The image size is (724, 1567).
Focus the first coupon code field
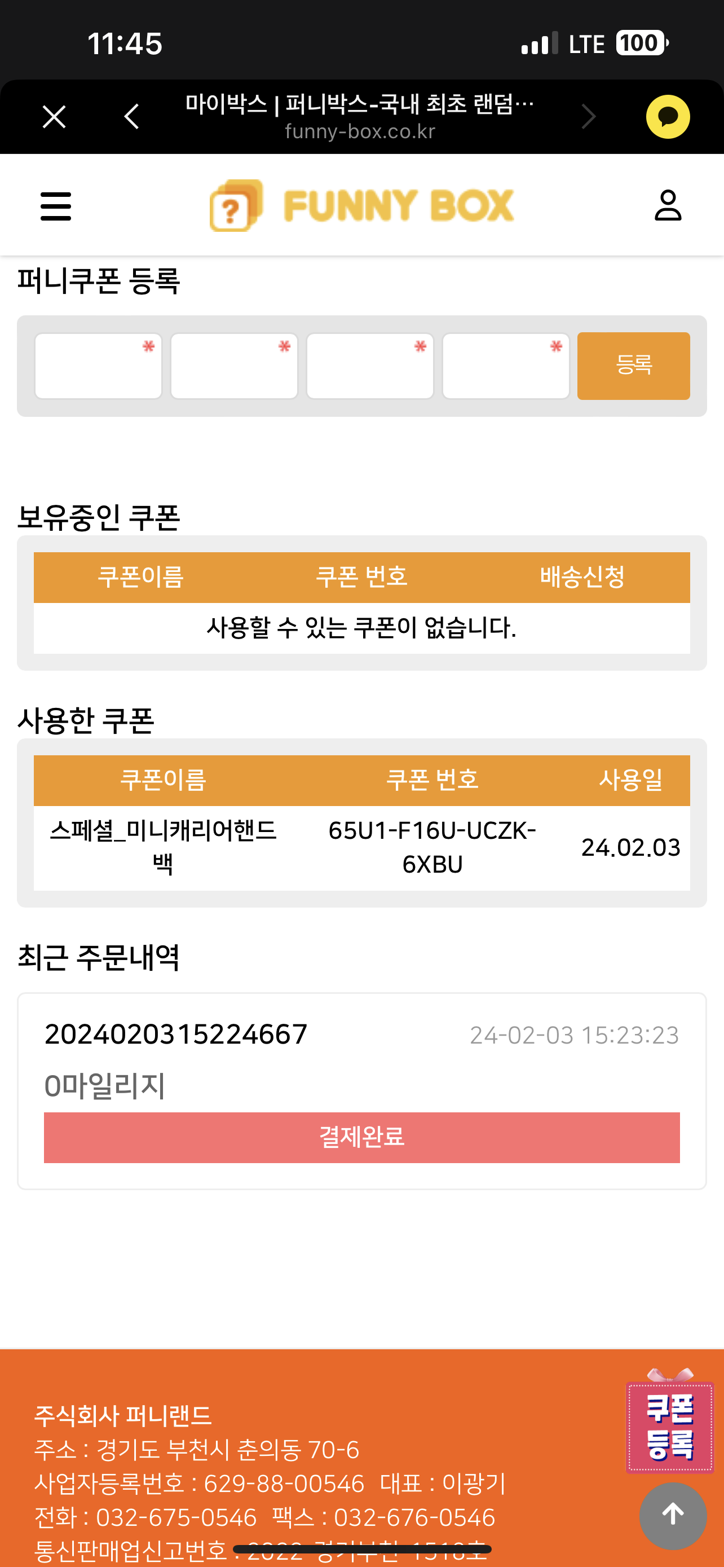click(x=99, y=366)
